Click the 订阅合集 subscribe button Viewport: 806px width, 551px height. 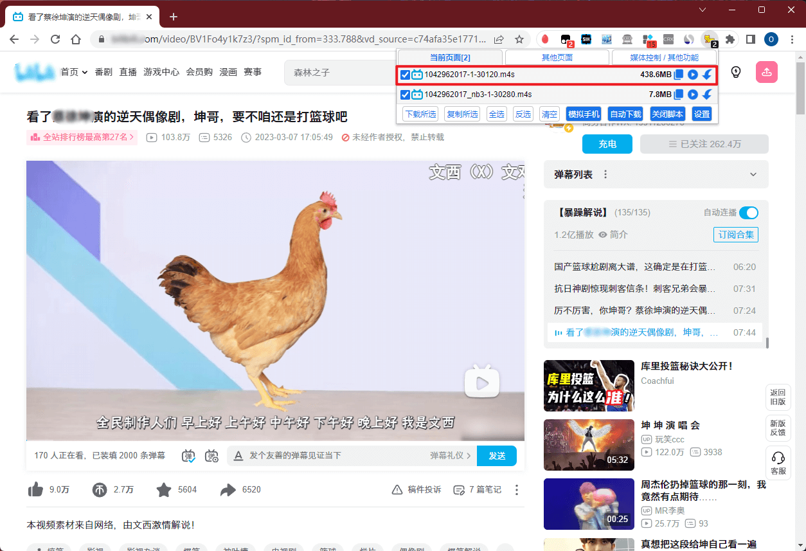[735, 235]
